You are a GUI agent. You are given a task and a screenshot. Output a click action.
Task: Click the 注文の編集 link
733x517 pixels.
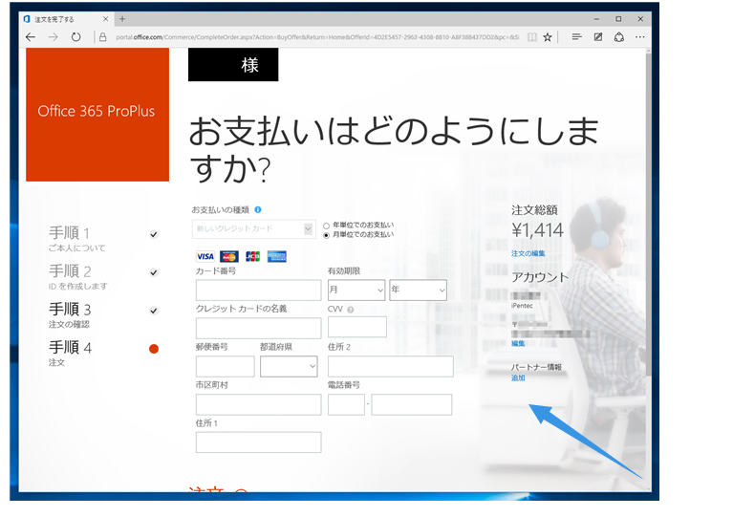click(x=528, y=253)
